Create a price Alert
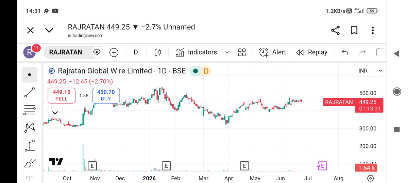The height and width of the screenshot is (183, 408). (x=273, y=52)
